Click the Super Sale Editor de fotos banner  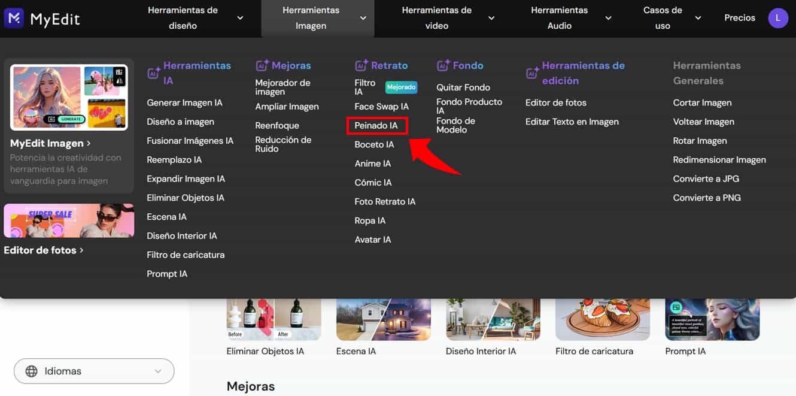[69, 221]
